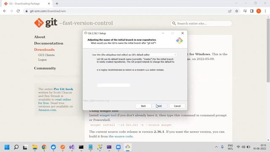Open Task View on the taskbar
This screenshot has height=152, width=270.
pos(25,147)
